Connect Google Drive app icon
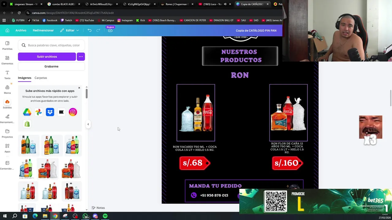 (27, 112)
